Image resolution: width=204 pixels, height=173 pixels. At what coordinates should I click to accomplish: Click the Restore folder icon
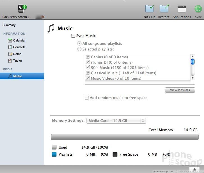coord(164,8)
